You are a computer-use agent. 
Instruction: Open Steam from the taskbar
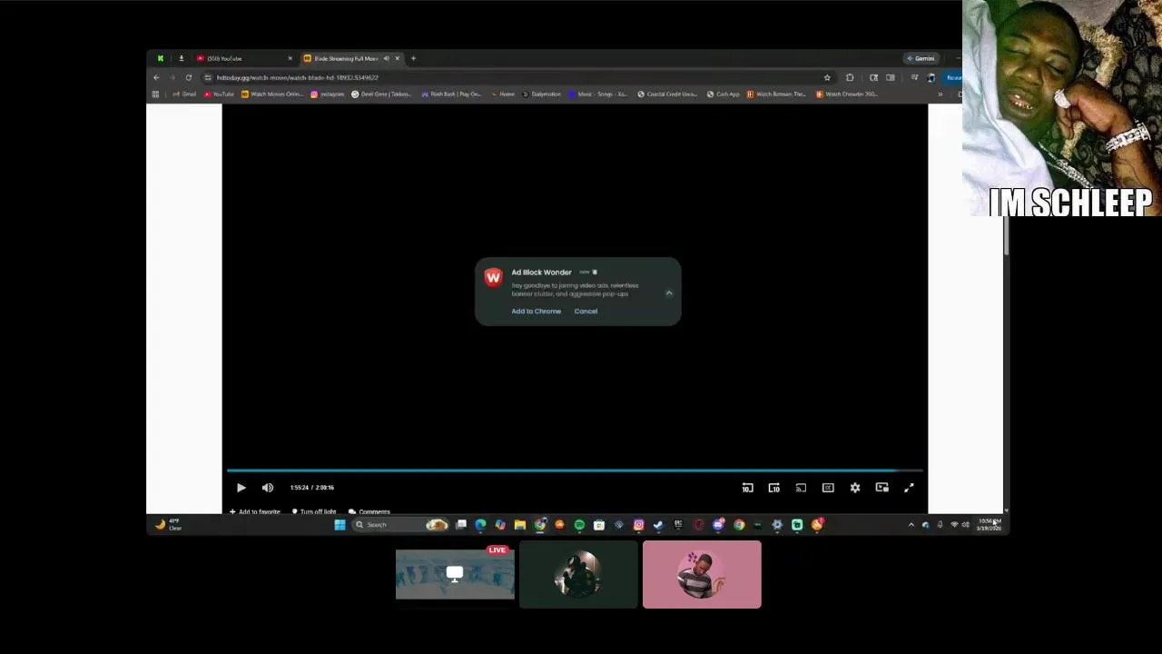(x=658, y=525)
